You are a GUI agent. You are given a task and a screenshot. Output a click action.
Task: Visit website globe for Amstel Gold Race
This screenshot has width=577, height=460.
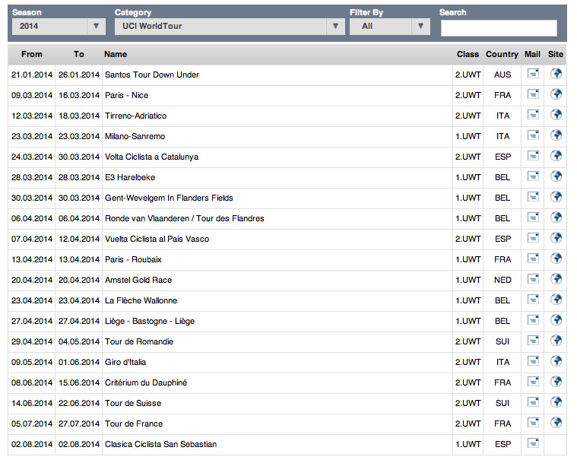556,279
